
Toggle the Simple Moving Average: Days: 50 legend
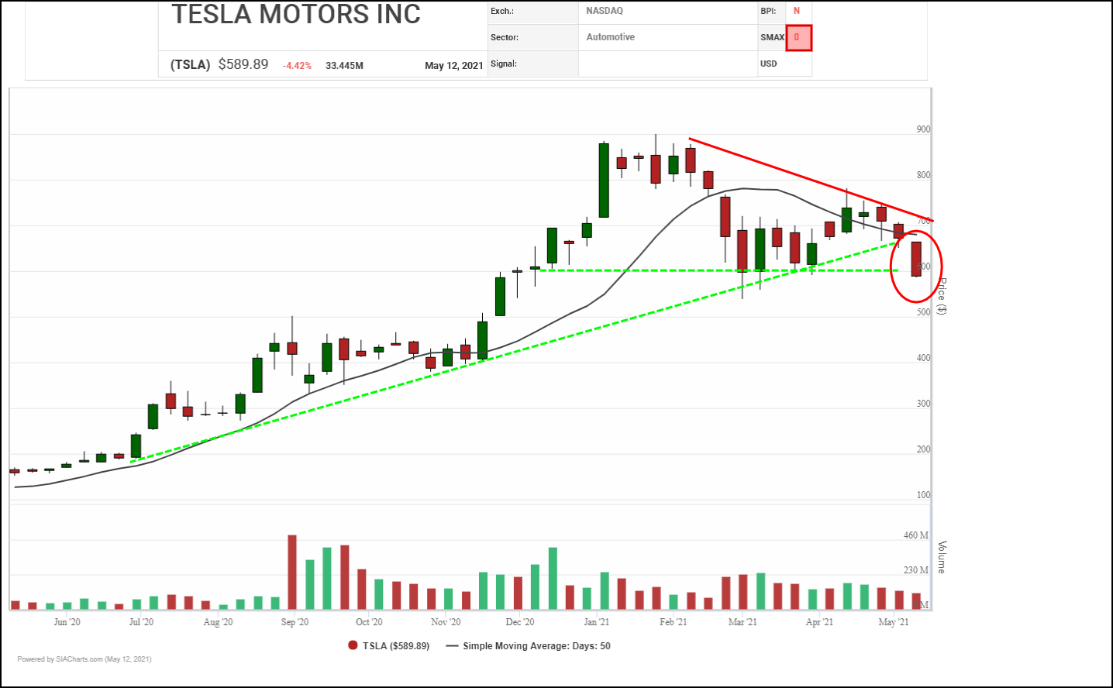tap(536, 645)
